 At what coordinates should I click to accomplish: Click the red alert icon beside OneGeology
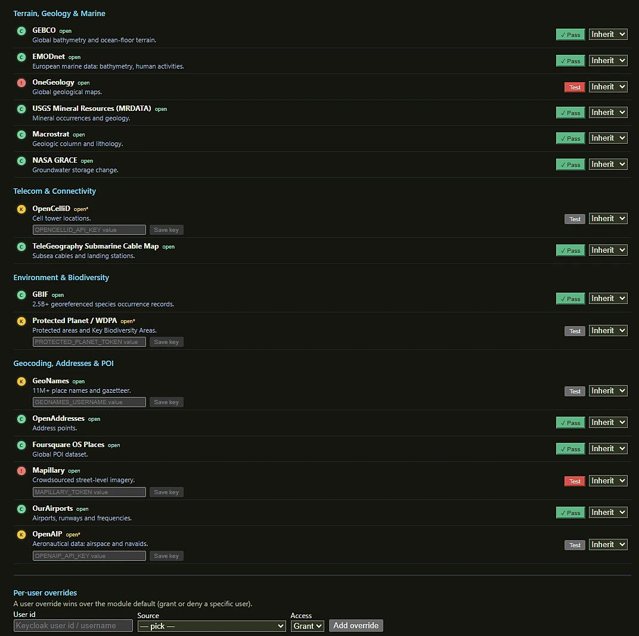tap(21, 83)
